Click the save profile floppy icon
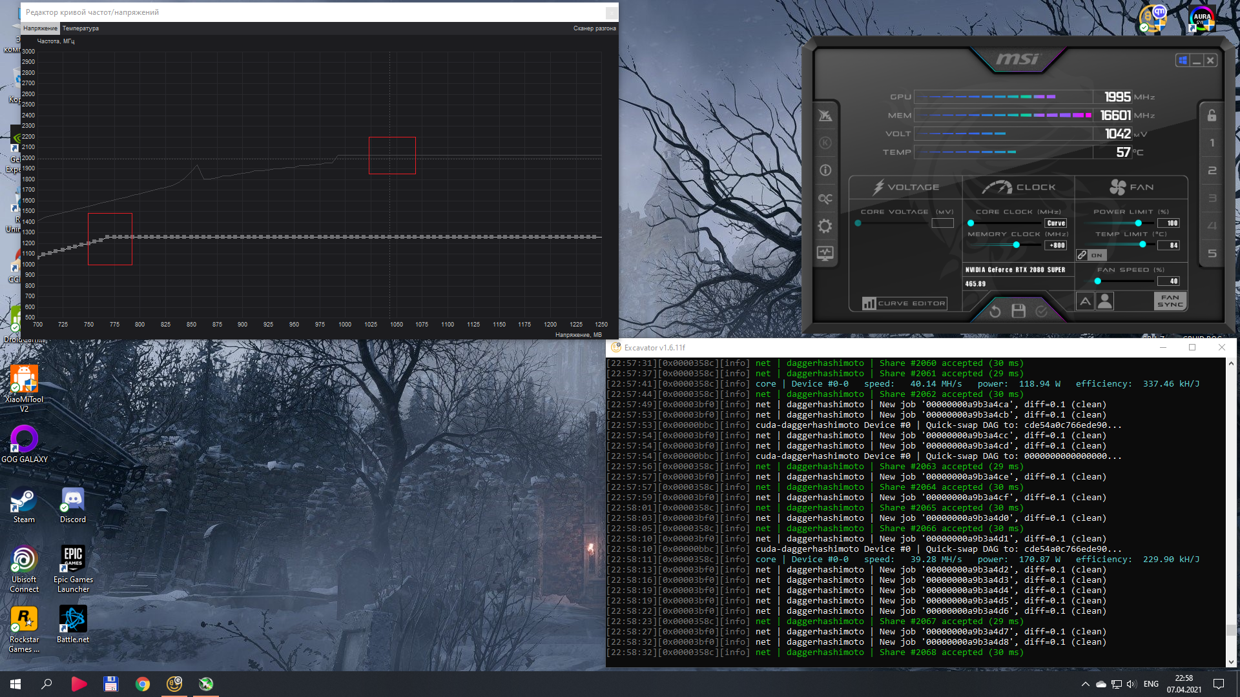This screenshot has width=1240, height=697. [1018, 311]
